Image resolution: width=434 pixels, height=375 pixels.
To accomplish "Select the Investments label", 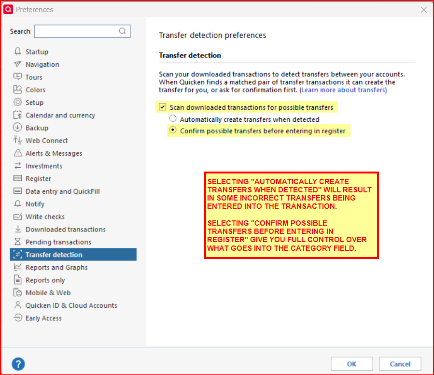I will (x=44, y=166).
